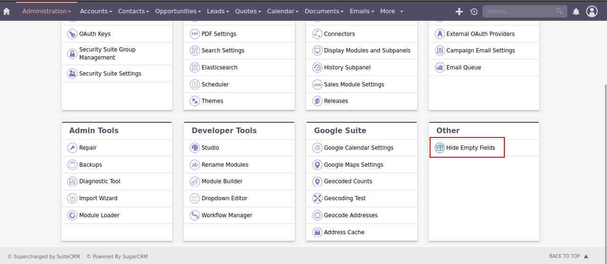Select the Calendar menu item
Image resolution: width=607 pixels, height=264 pixels.
point(282,11)
